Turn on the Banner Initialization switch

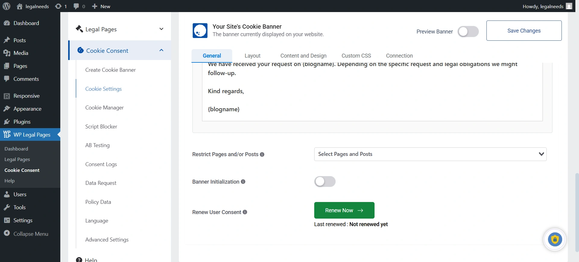325,182
